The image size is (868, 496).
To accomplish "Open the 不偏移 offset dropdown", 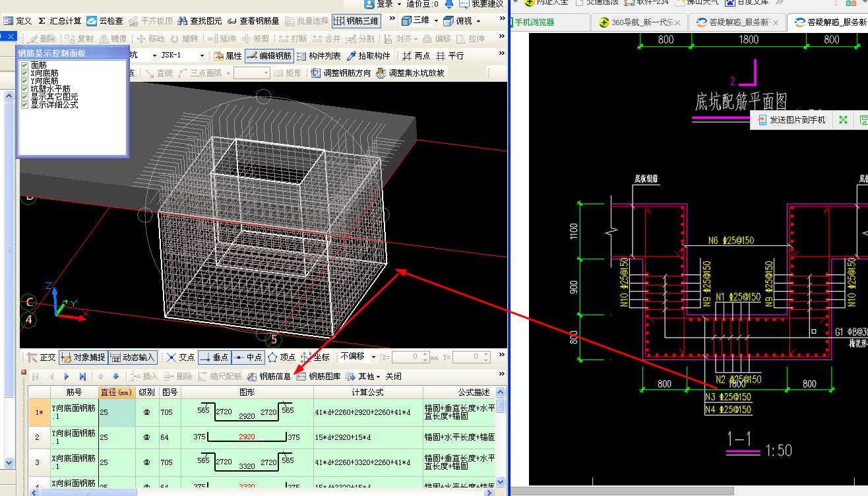I will (x=374, y=357).
